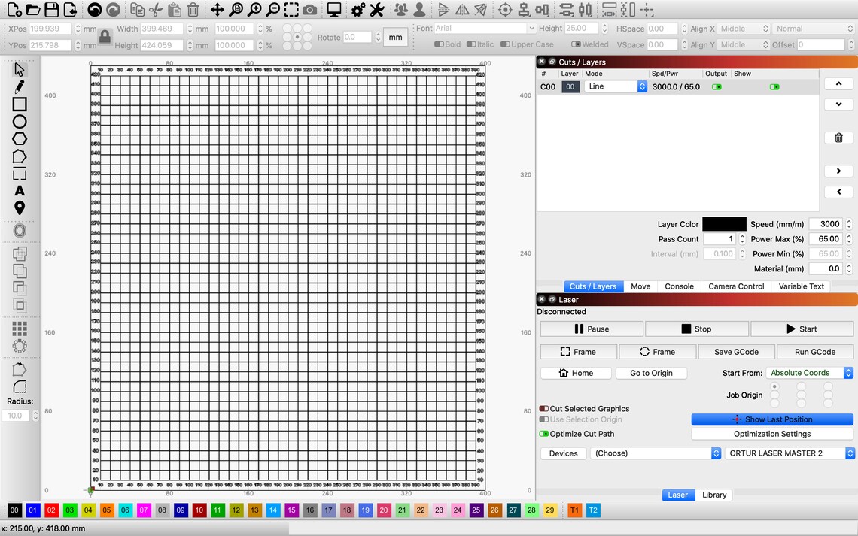This screenshot has width=858, height=536.
Task: Select the Ellipse drawing tool
Action: pos(18,121)
